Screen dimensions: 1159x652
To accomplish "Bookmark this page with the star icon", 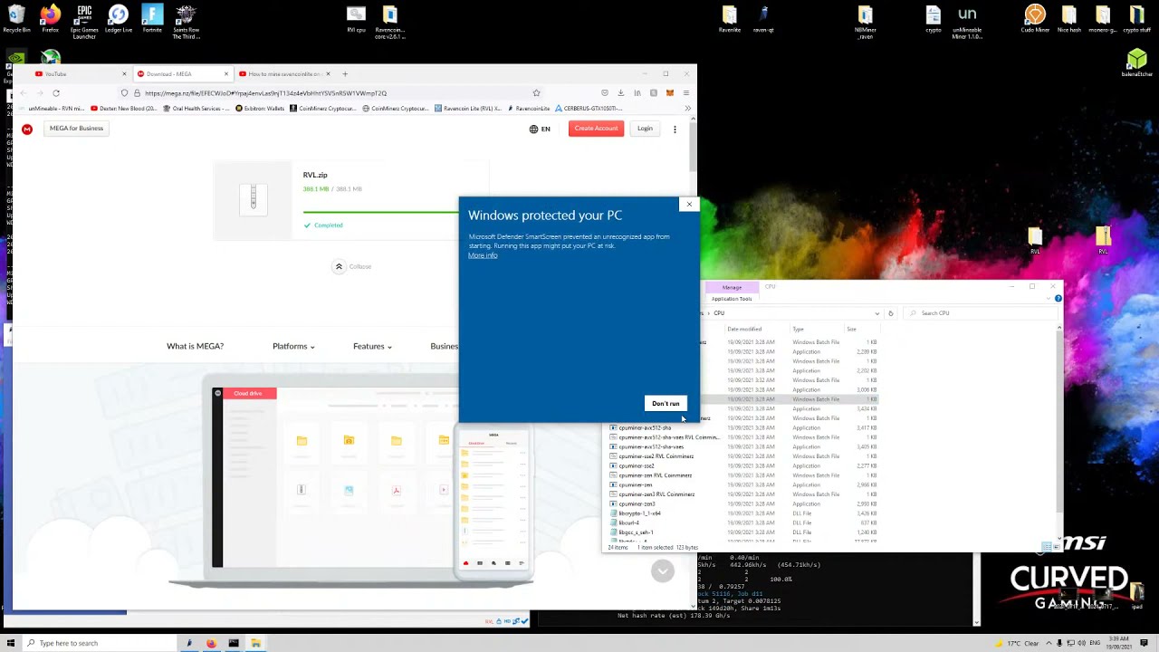I will [x=536, y=93].
